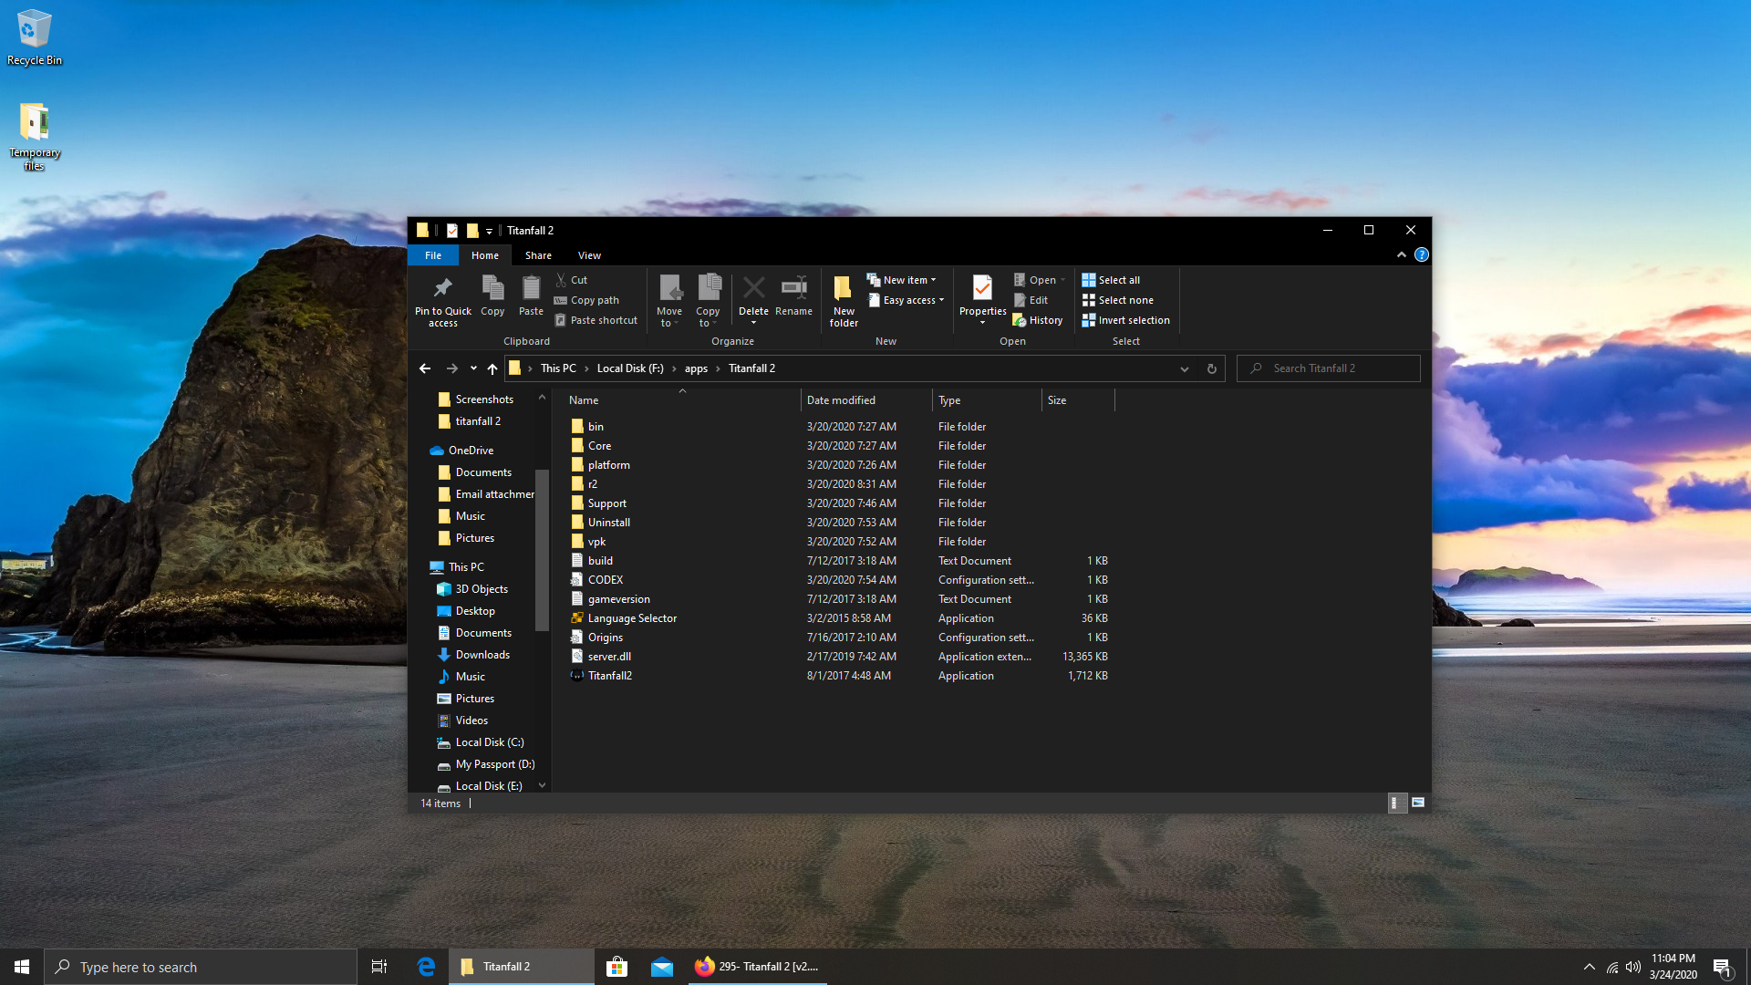Open Microsoft Edge from the taskbar
1751x985 pixels.
pos(426,967)
